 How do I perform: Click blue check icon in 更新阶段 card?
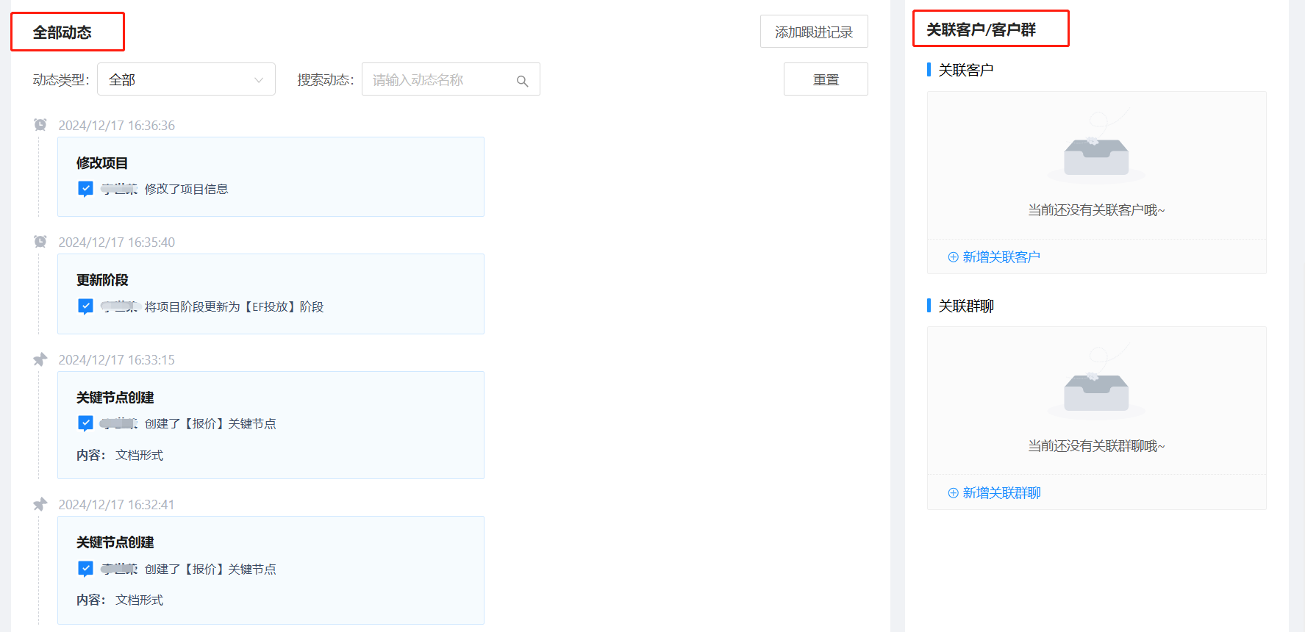point(85,306)
